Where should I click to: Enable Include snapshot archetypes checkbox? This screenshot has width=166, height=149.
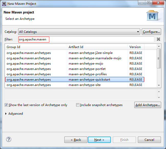(x=78, y=105)
